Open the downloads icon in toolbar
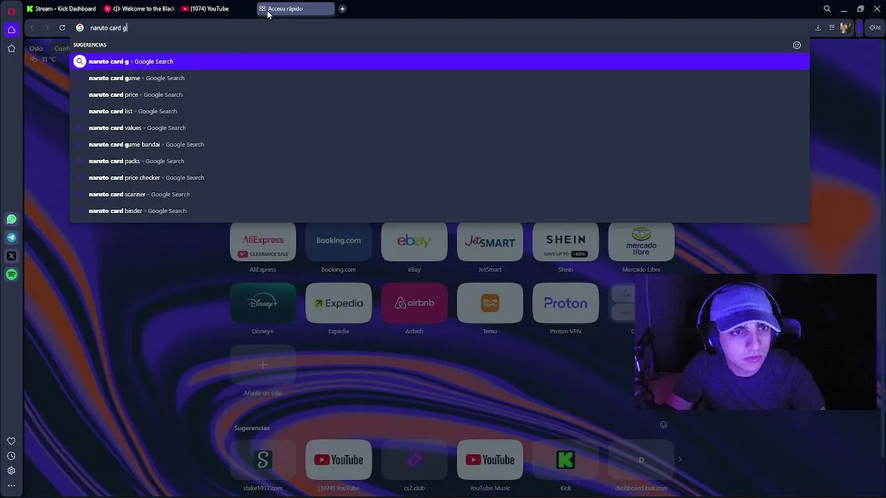Screen dimensions: 886x498 [818, 28]
